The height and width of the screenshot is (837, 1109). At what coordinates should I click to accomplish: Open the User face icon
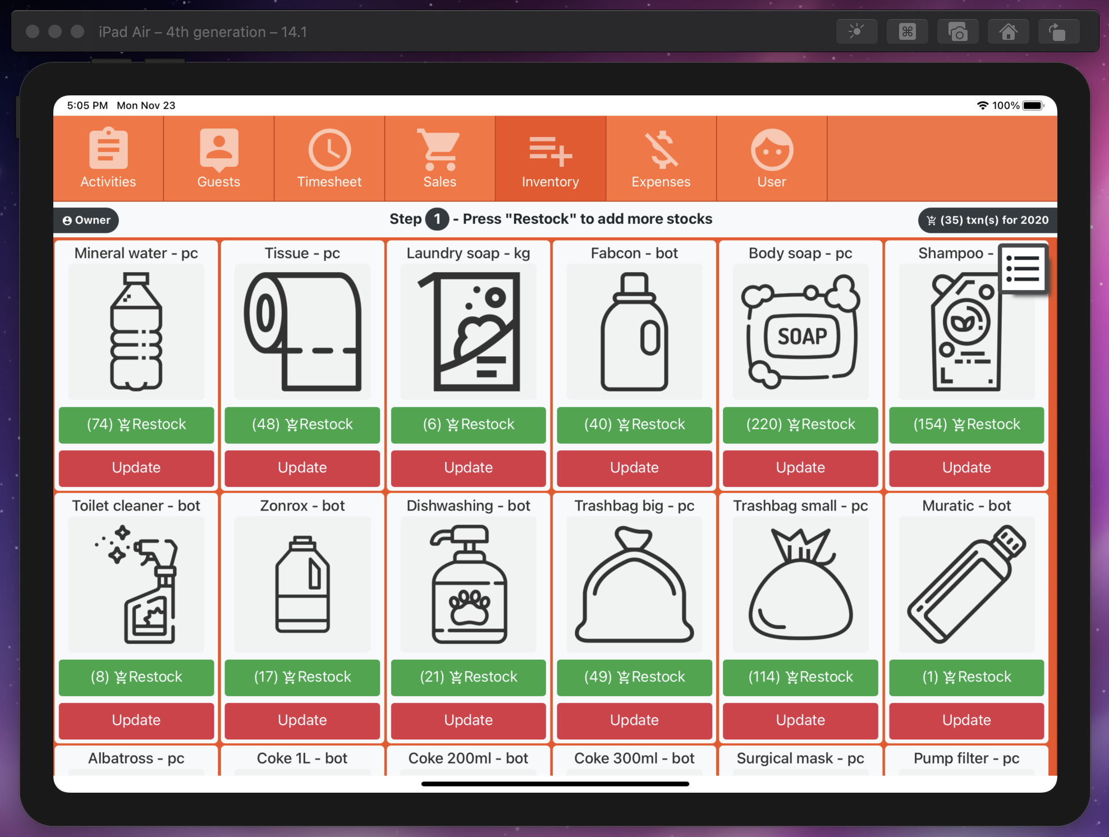click(x=772, y=149)
